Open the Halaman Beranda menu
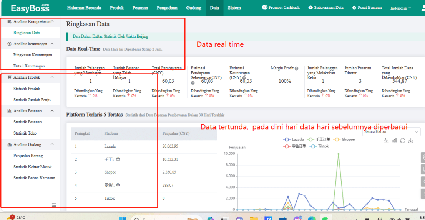Viewport: 425px width, 220px height. coord(84,8)
